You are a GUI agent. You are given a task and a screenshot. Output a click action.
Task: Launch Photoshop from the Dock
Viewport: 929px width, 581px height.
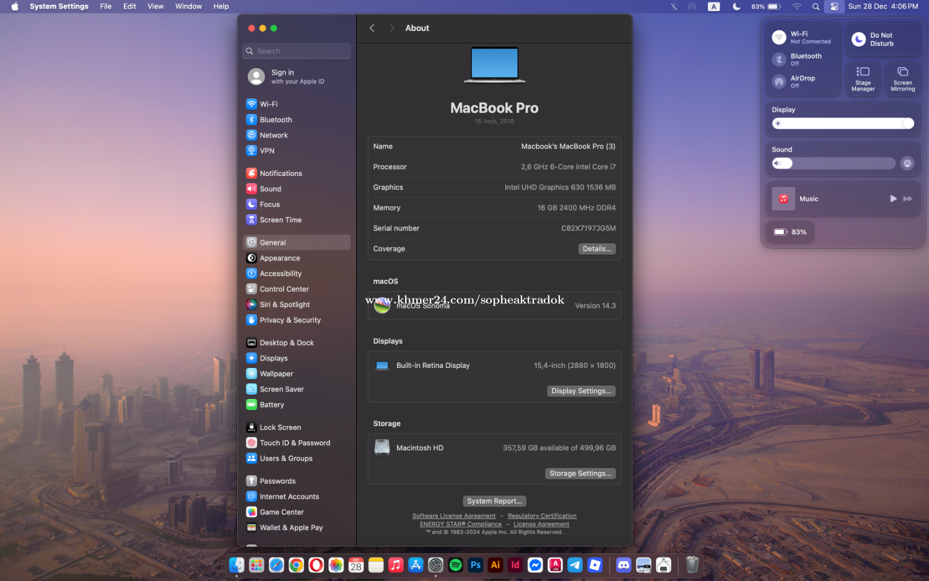click(476, 565)
